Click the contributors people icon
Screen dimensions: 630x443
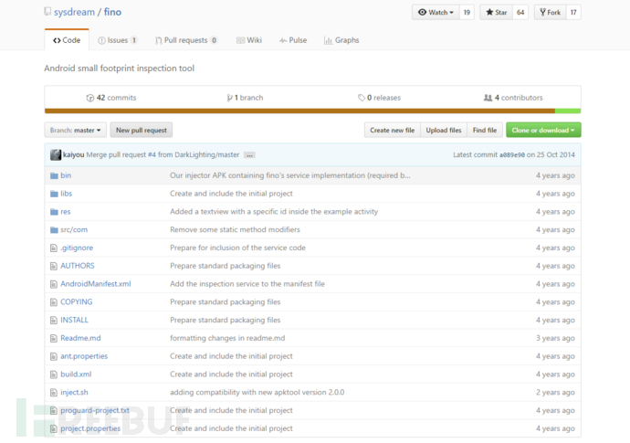pos(488,98)
